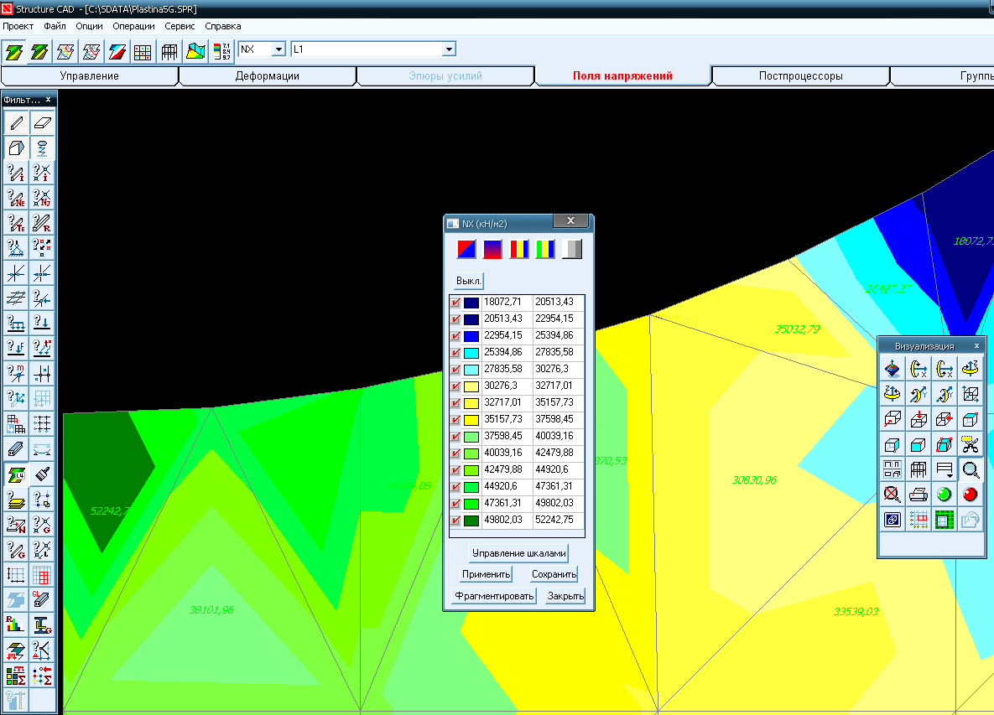Viewport: 994px width, 715px height.
Task: Click the Сохранить button
Action: [x=554, y=574]
